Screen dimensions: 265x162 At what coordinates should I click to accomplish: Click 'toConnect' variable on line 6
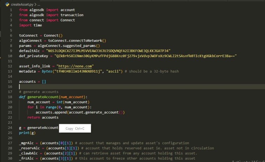(x=28, y=35)
